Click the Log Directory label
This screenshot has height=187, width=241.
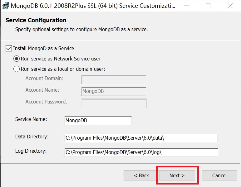(31, 151)
